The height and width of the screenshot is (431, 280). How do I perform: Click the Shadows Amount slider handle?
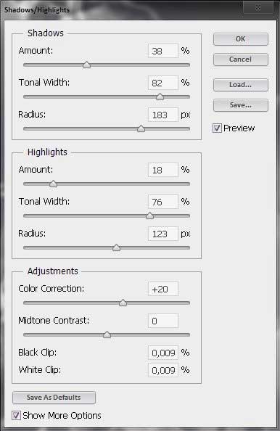pos(86,65)
